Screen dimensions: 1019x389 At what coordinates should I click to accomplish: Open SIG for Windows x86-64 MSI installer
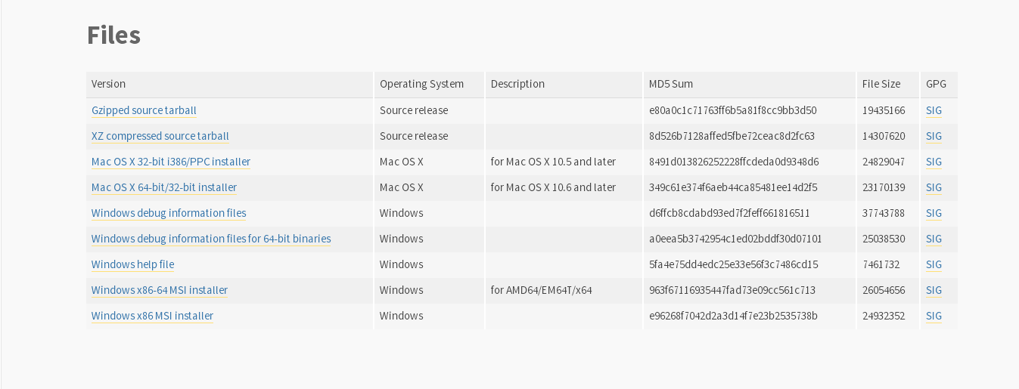[934, 290]
